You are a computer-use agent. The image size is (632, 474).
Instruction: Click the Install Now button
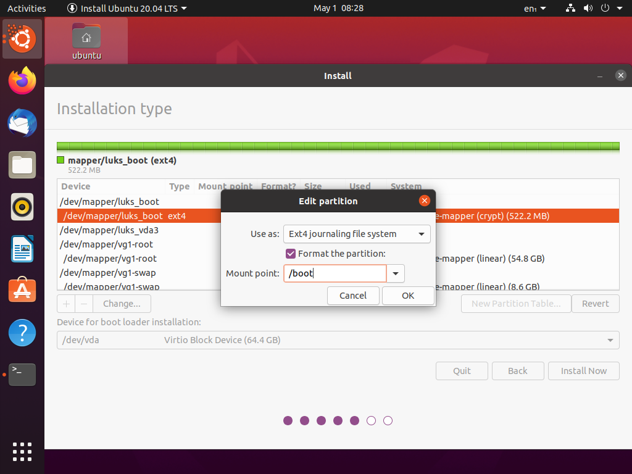[x=584, y=371]
